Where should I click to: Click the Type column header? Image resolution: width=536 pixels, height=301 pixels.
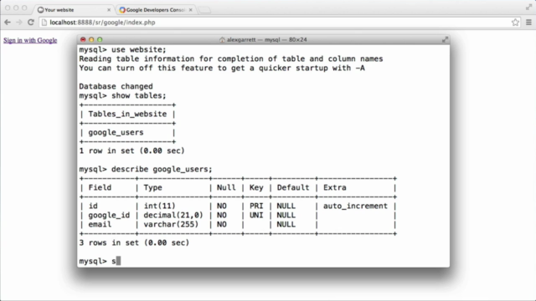pos(152,187)
